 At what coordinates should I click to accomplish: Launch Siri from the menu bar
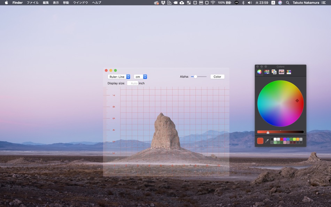tap(280, 2)
